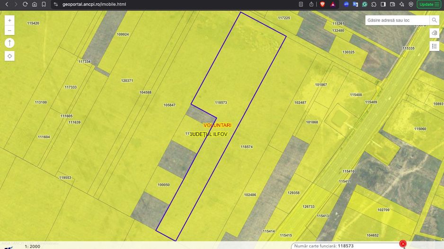Close the cadastral info popup
Image resolution: width=444 pixels, height=249 pixels.
coord(403,244)
